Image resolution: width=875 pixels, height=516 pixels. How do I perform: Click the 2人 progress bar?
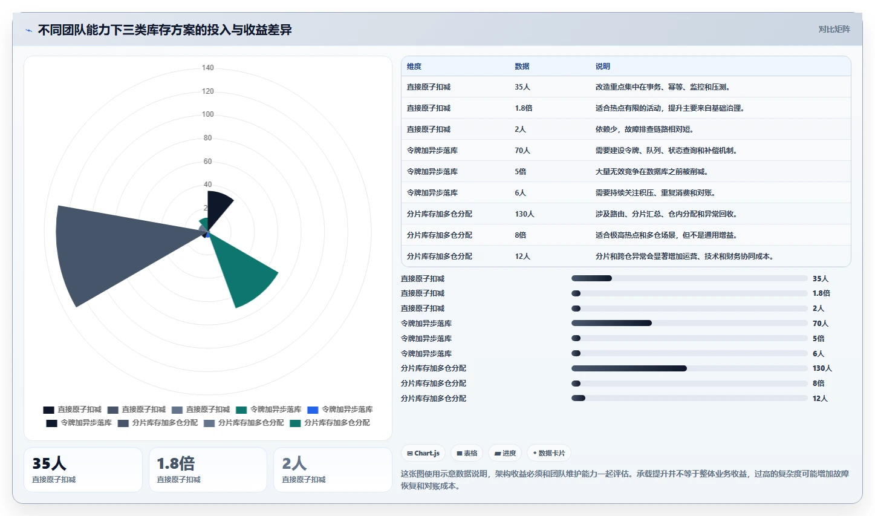tap(689, 309)
